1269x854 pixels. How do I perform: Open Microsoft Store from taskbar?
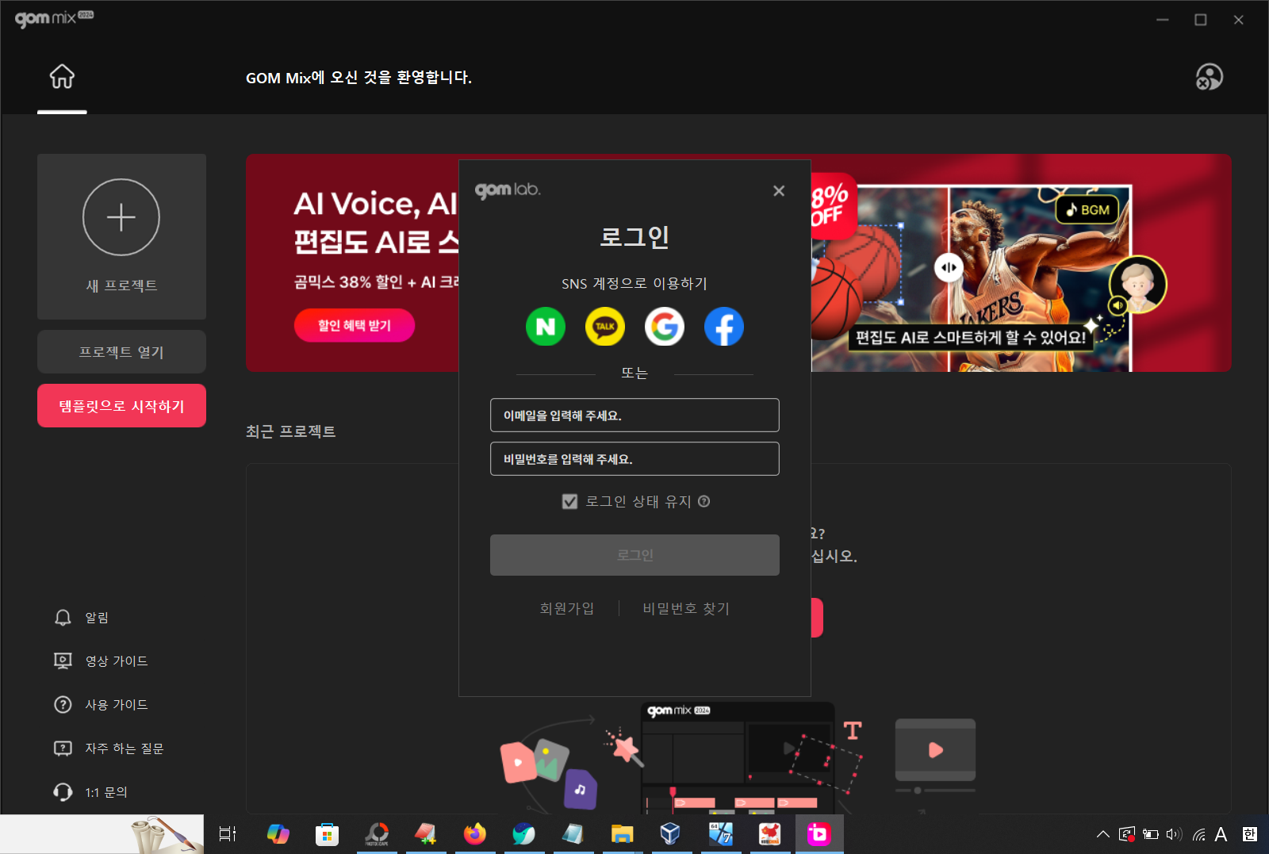(x=327, y=834)
